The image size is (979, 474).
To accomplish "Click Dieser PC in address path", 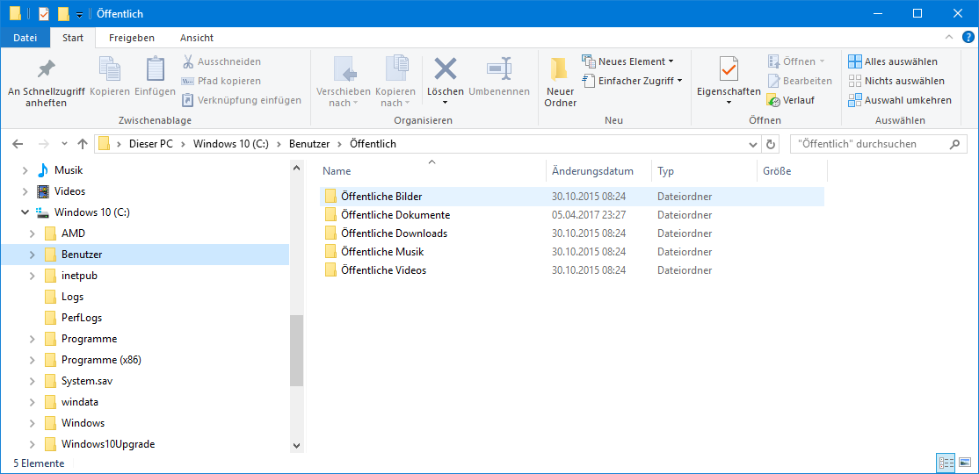I will [150, 144].
